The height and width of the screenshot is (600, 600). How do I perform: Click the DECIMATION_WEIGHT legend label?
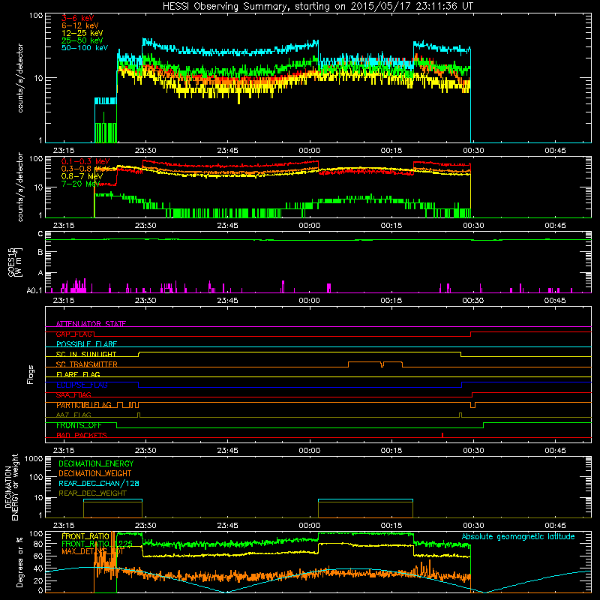tap(95, 474)
